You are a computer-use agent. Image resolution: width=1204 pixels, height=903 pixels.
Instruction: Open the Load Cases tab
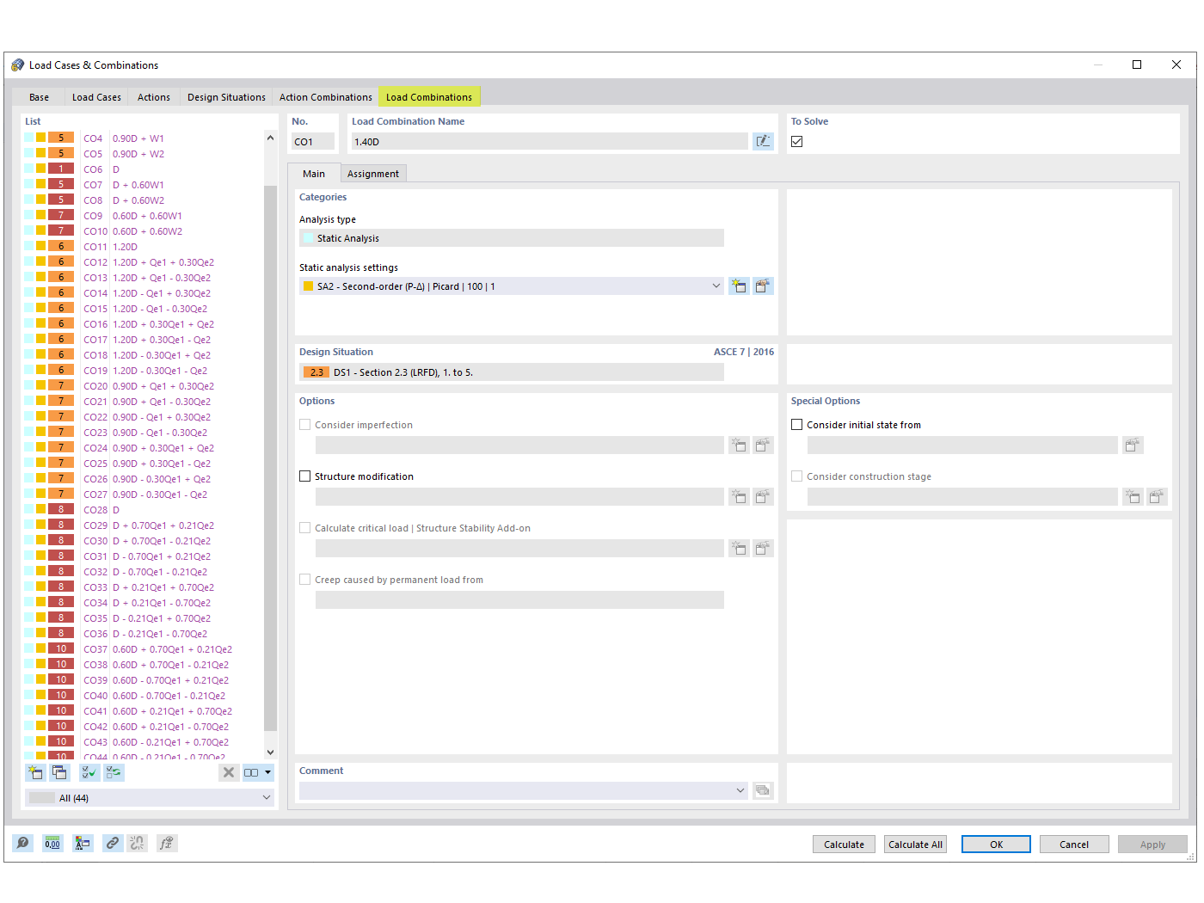point(96,97)
